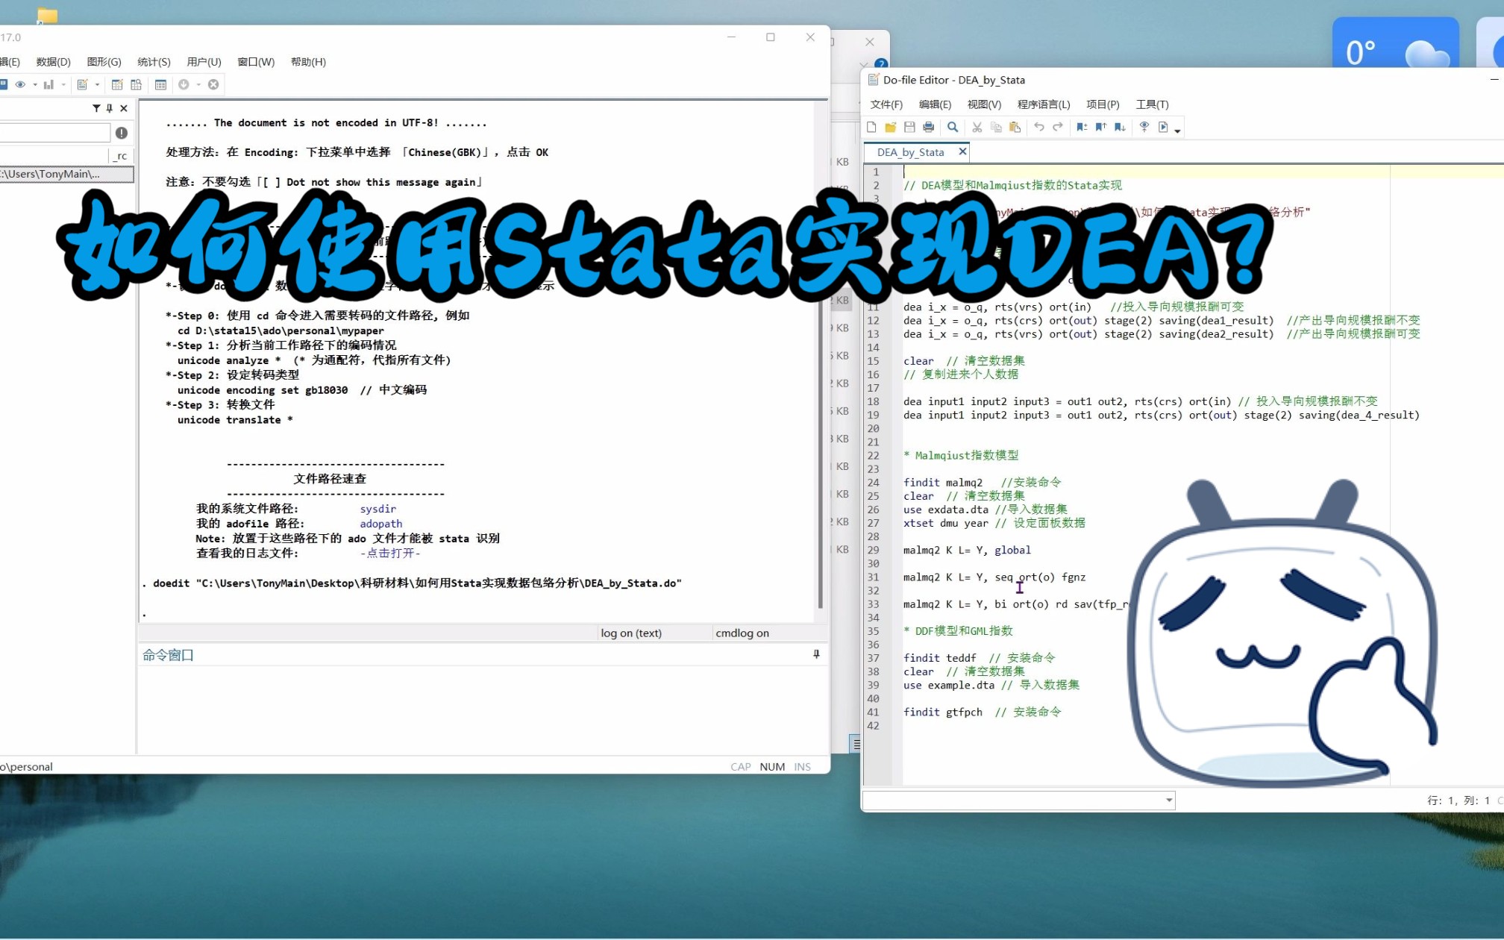Click -点击打开- log file link
This screenshot has height=940, width=1504.
[390, 553]
